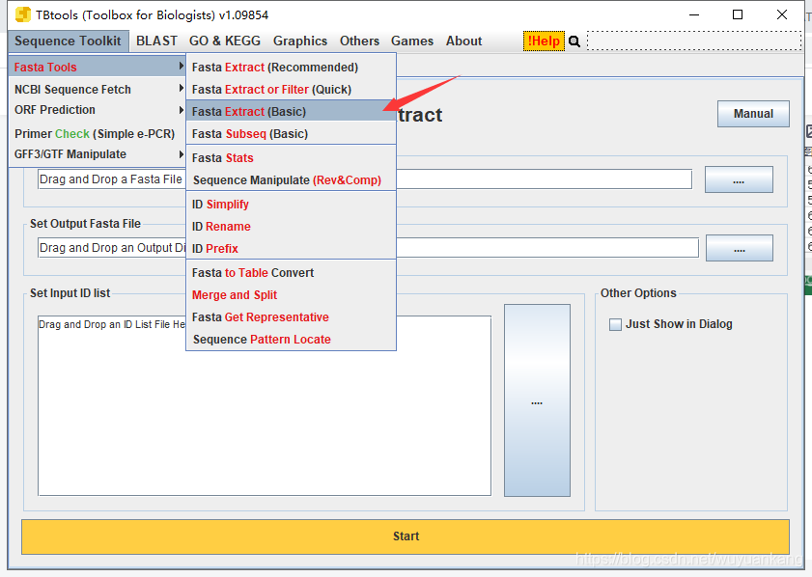Viewport: 812px width, 577px height.
Task: Select ID Simplify entry
Action: (291, 205)
